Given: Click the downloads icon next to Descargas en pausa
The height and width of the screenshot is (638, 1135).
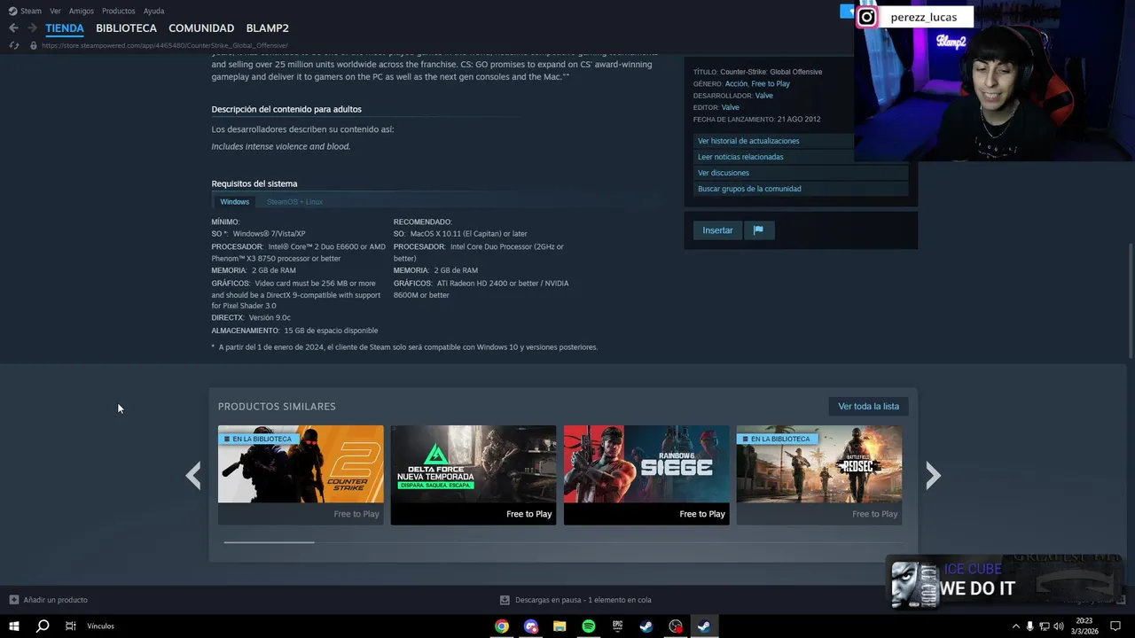Looking at the screenshot, I should coord(505,600).
